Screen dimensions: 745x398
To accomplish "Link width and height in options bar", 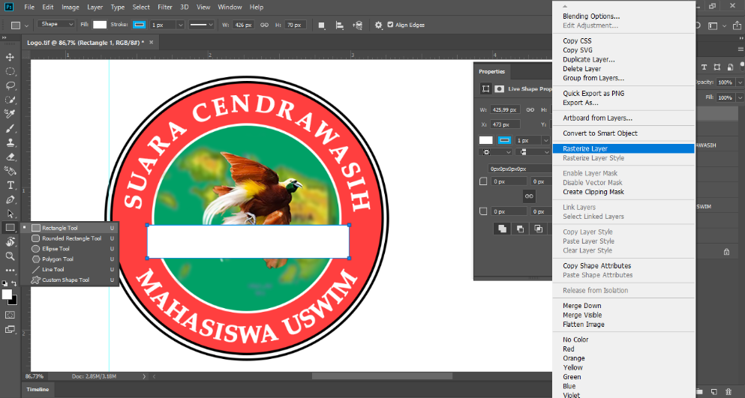I will 264,25.
